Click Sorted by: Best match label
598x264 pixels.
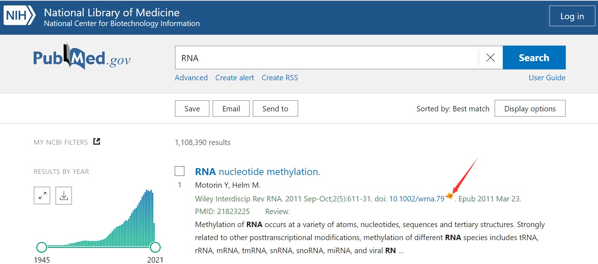point(452,108)
